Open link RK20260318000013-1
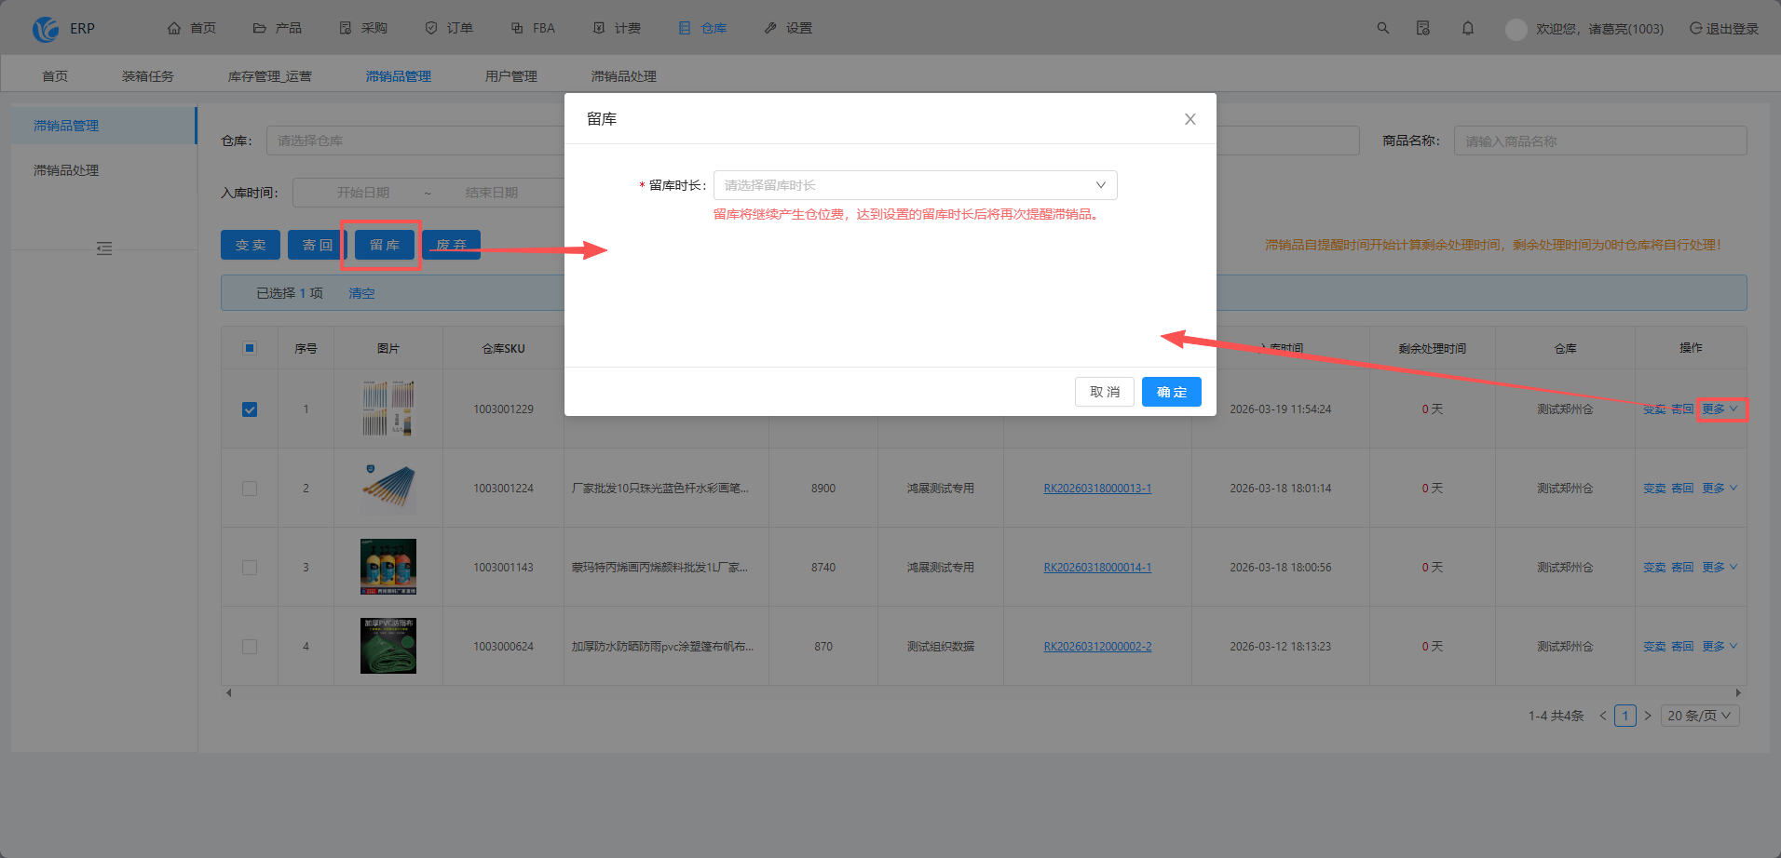This screenshot has width=1781, height=858. (x=1097, y=489)
